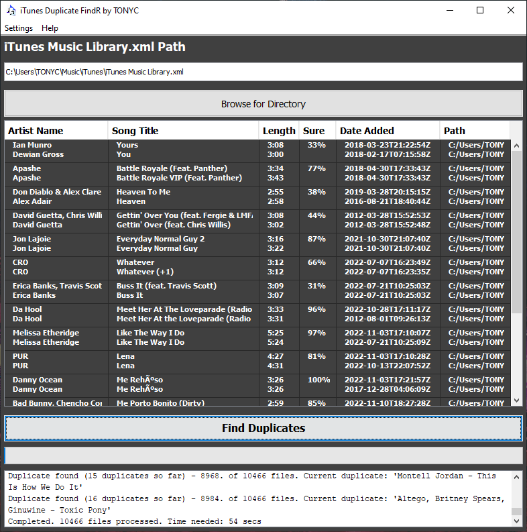The height and width of the screenshot is (532, 527).
Task: Click the 81% sure value
Action: pyautogui.click(x=316, y=356)
